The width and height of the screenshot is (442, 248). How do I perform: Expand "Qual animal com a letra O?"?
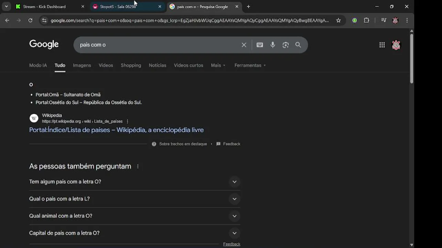click(x=234, y=216)
